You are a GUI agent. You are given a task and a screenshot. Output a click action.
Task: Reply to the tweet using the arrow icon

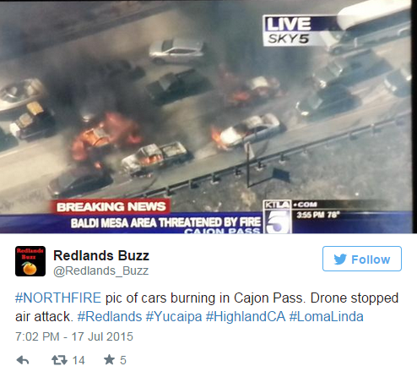23,360
